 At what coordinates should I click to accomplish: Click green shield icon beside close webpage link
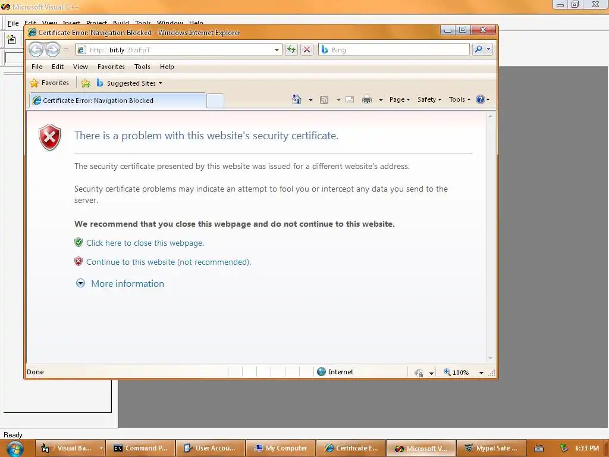pyautogui.click(x=79, y=243)
